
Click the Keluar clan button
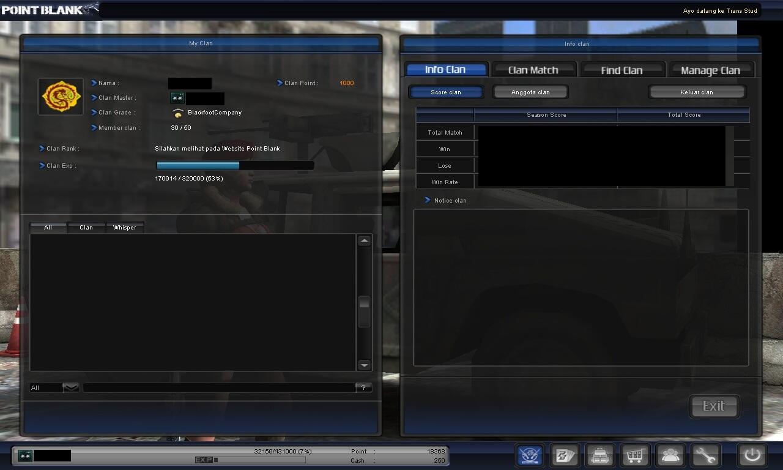697,92
